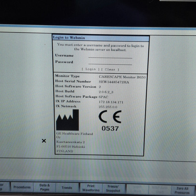
Task: Click the Password input field
Action: [x=110, y=63]
